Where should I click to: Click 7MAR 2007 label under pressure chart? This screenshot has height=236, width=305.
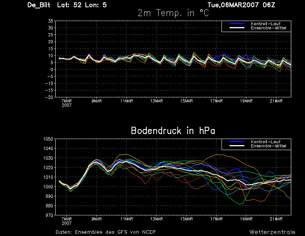point(67,221)
